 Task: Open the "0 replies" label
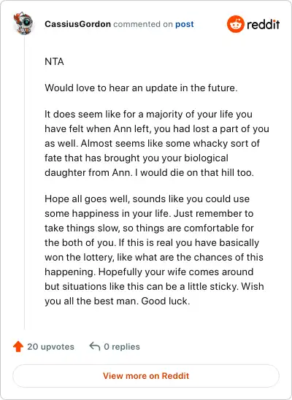[x=122, y=347]
